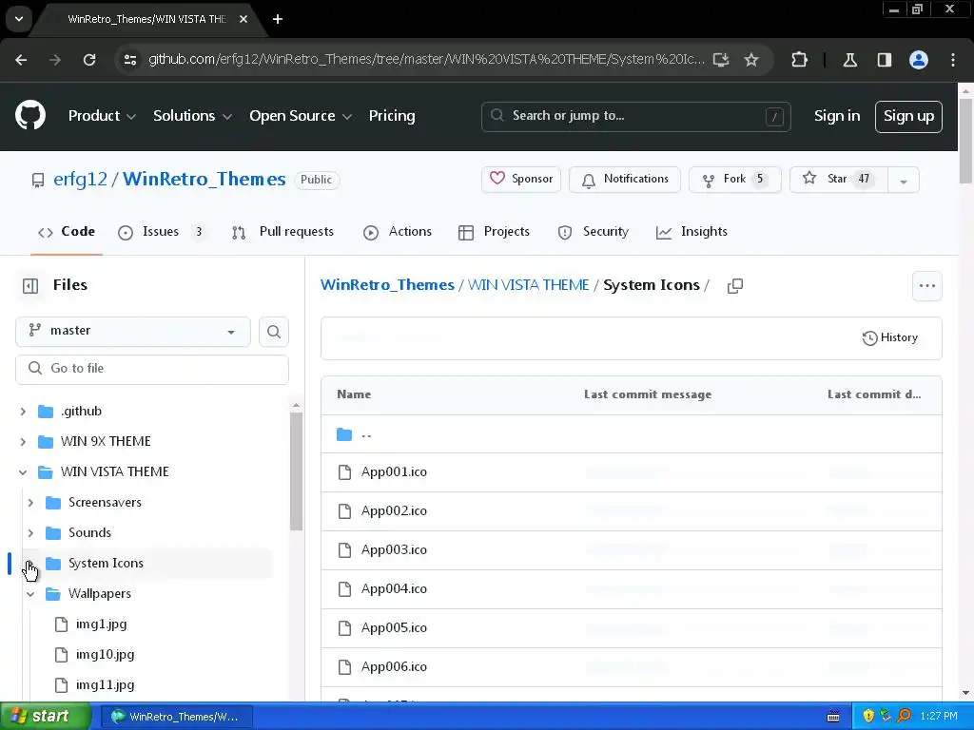Switch to the Pull requests tab

click(282, 232)
